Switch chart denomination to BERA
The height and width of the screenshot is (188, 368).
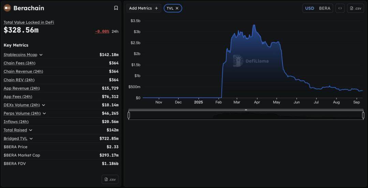[x=324, y=8]
